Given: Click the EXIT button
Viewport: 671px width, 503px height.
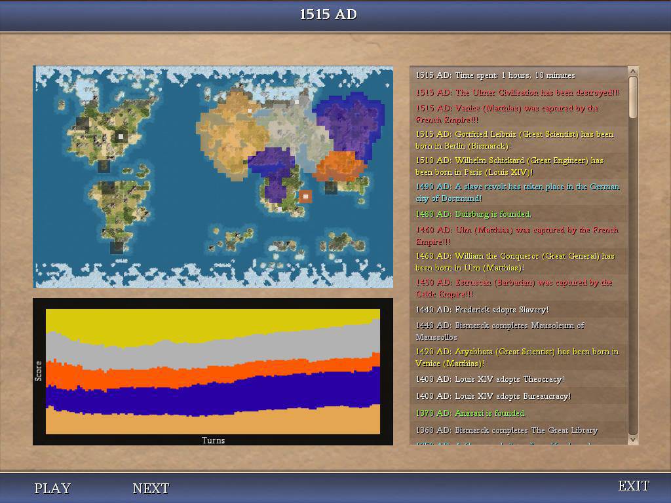Looking at the screenshot, I should coord(634,486).
